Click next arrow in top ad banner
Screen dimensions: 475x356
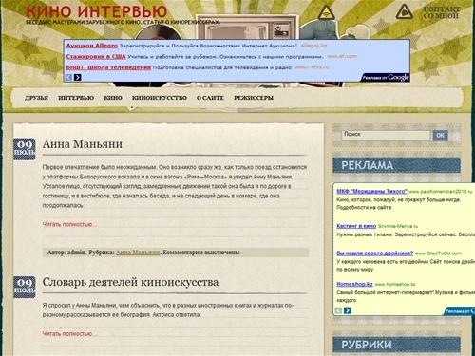click(x=78, y=77)
